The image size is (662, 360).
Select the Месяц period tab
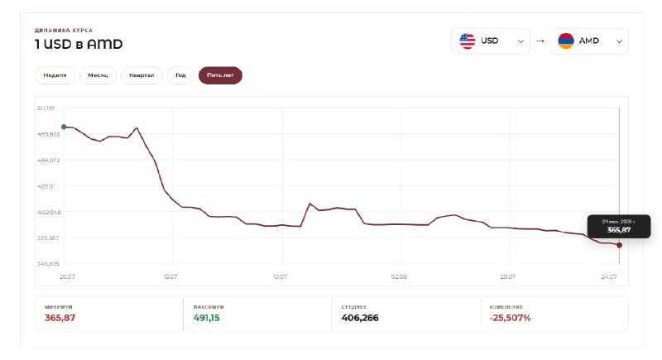pyautogui.click(x=98, y=75)
